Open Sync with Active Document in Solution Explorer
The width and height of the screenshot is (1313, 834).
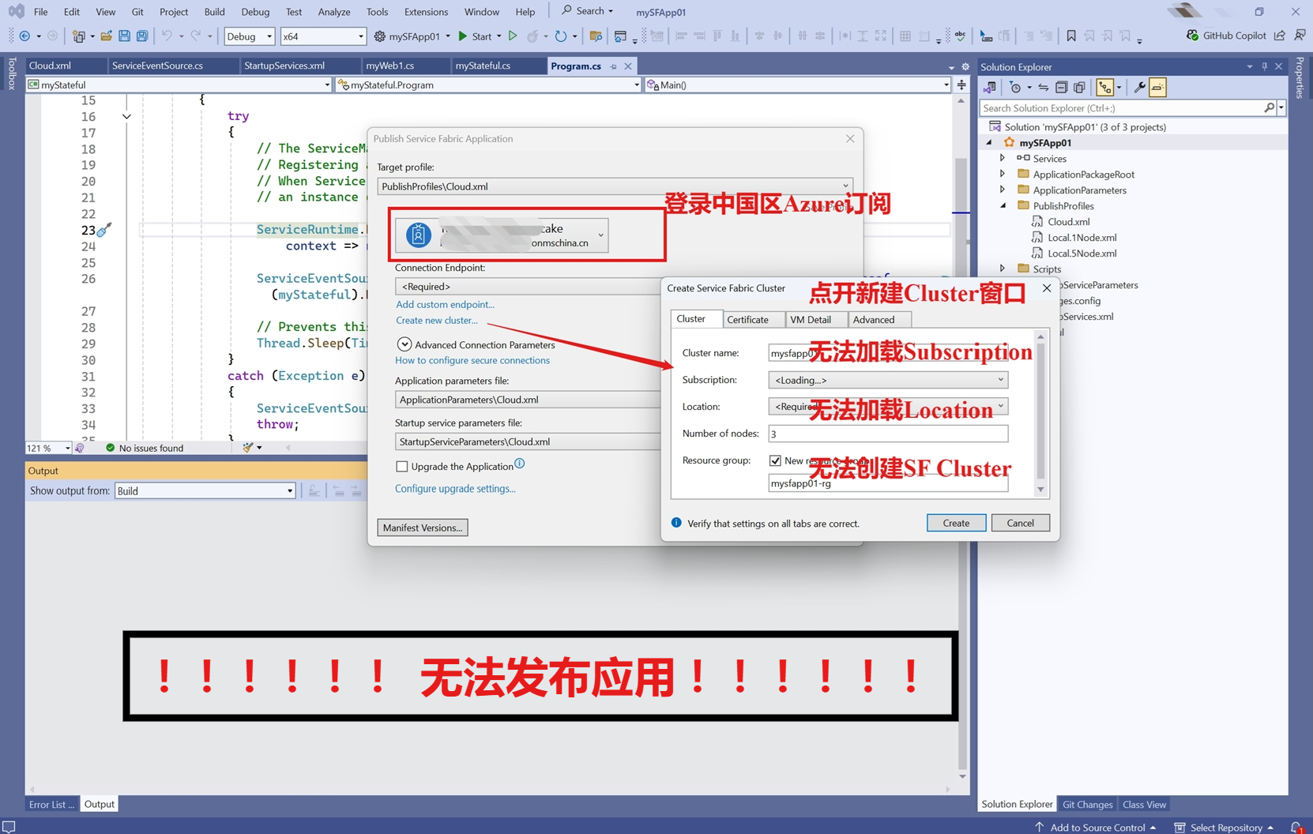[x=1044, y=87]
